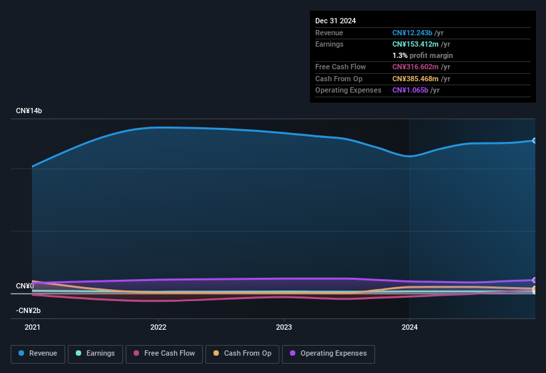546x373 pixels.
Task: Click the CN¥12.243b revenue value
Action: coord(412,33)
